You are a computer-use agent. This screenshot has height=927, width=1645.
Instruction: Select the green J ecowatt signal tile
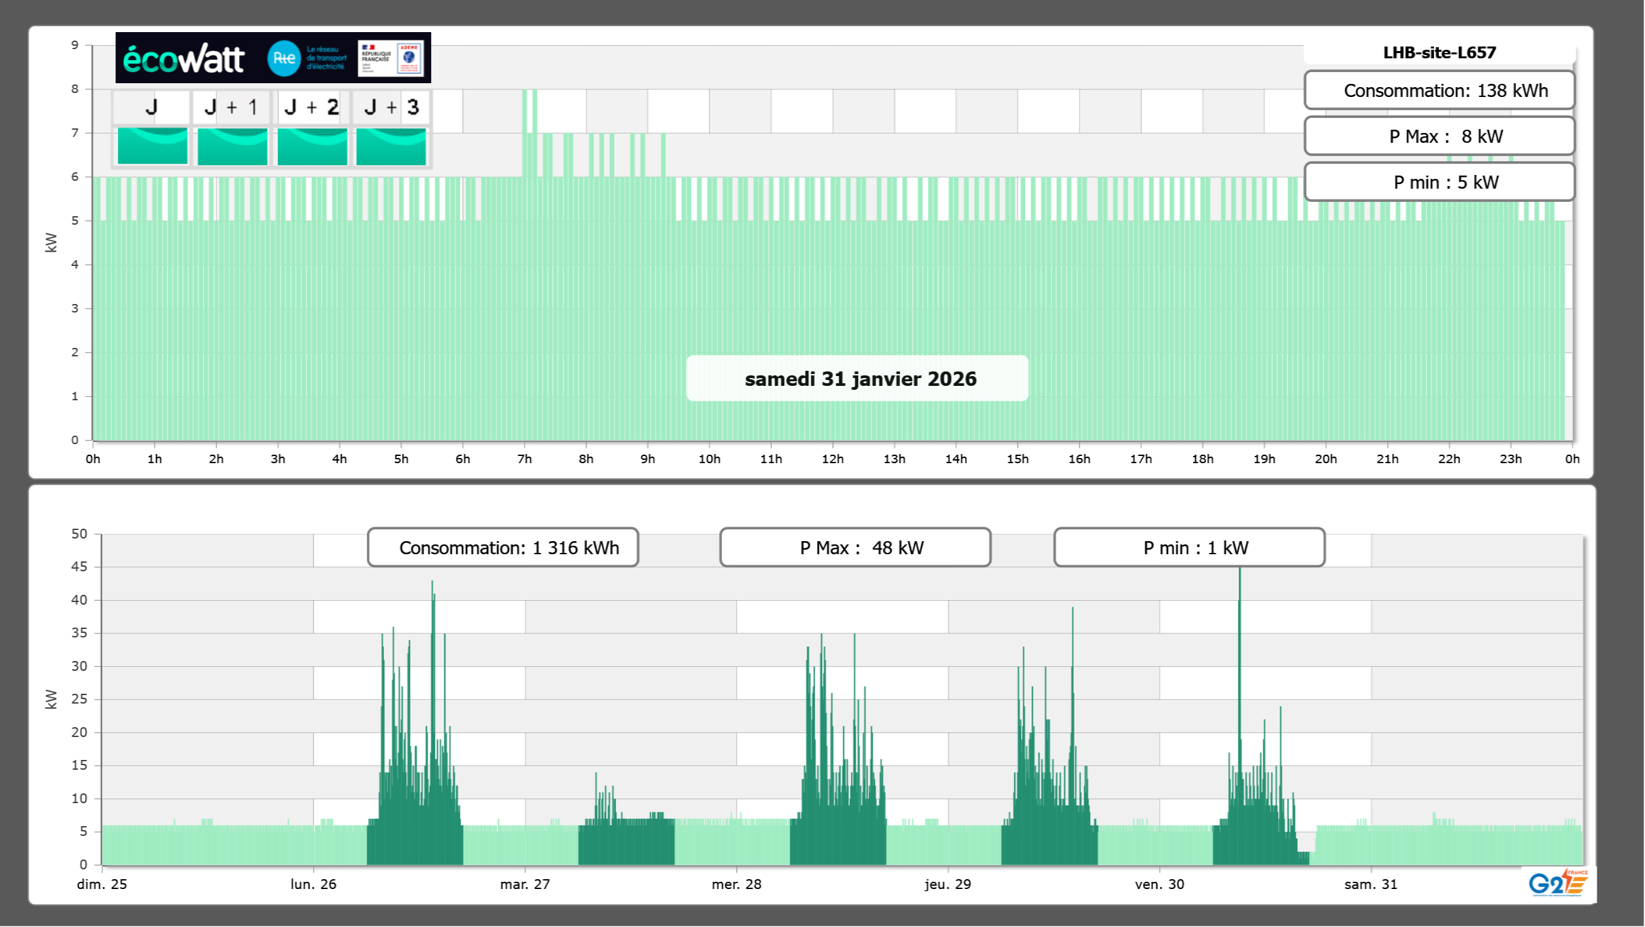152,146
